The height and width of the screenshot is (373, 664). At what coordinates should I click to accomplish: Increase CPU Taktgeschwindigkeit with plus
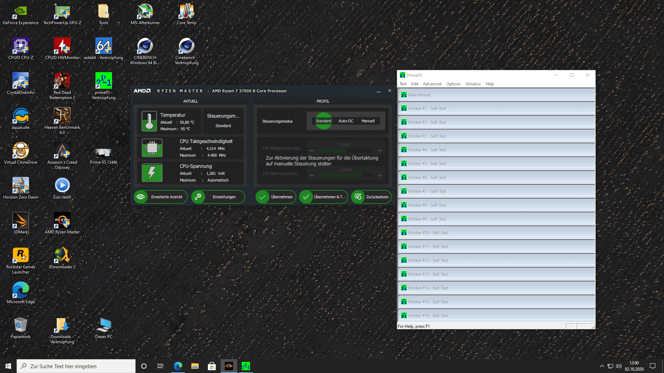click(x=380, y=151)
